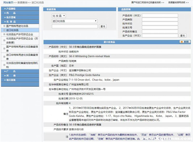Focus the quick search keyword field
Screen dimensions: 193x142
point(75,26)
